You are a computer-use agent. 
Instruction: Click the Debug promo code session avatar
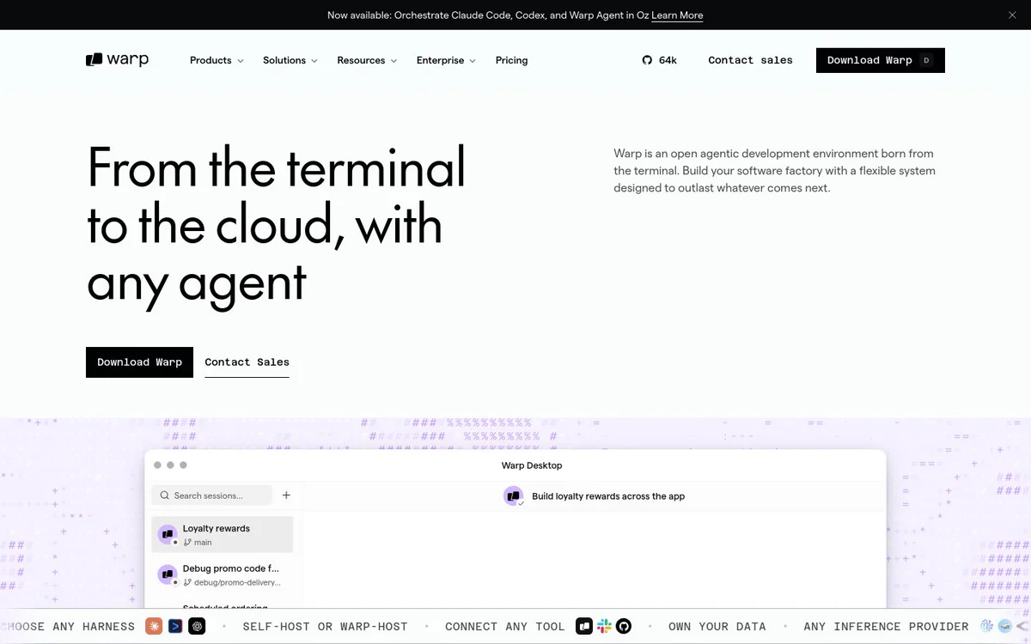[168, 574]
